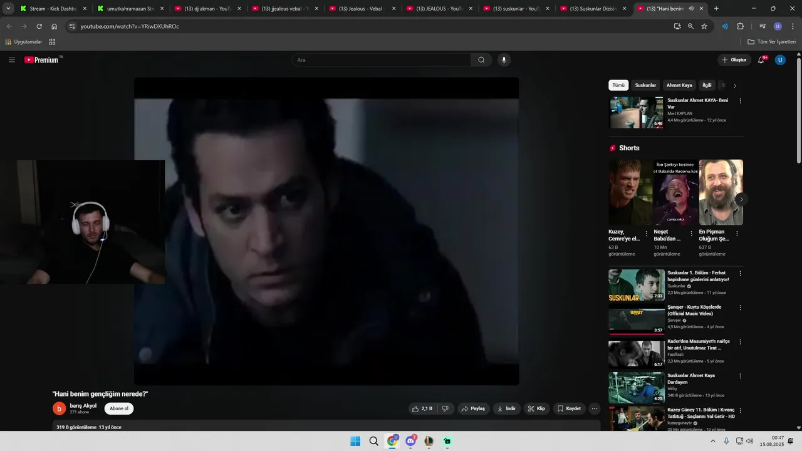Viewport: 802px width, 451px height.
Task: Open options for Şanışer Kuytu Köşelerde video
Action: point(740,308)
